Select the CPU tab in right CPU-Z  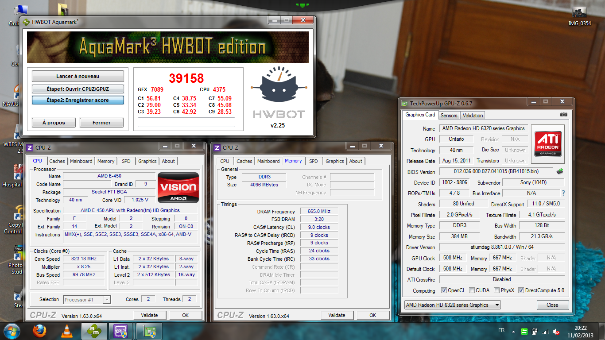225,161
